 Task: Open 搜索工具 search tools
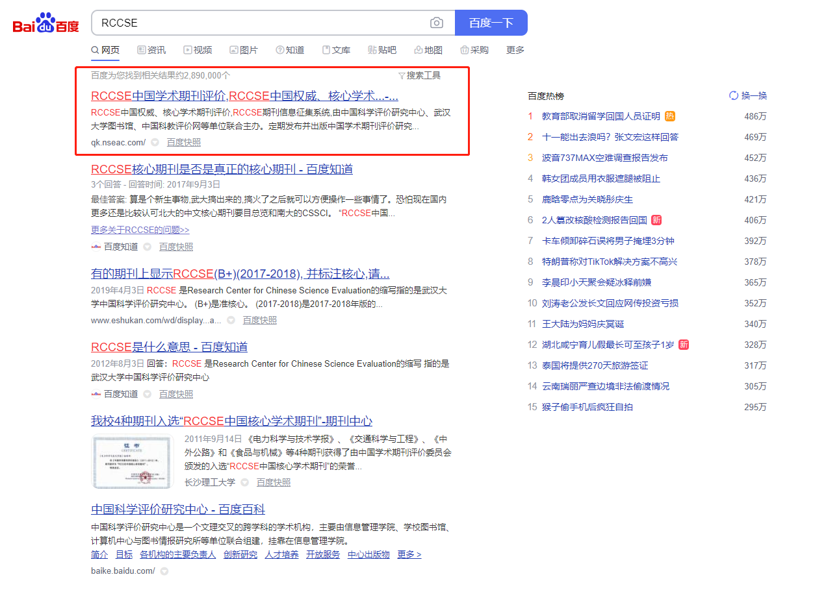pyautogui.click(x=419, y=75)
